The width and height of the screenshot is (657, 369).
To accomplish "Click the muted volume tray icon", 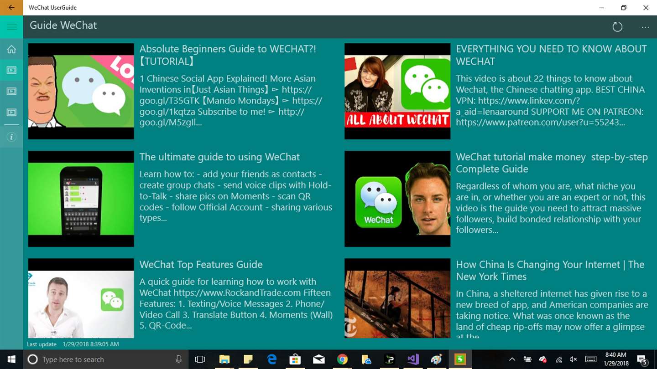I will pyautogui.click(x=574, y=359).
